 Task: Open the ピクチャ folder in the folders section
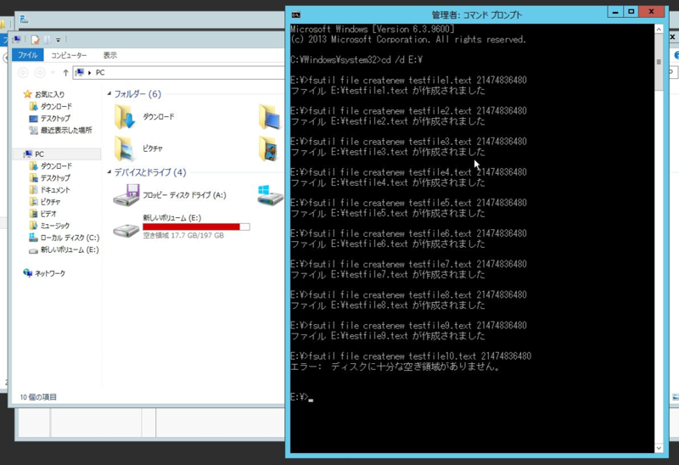click(x=126, y=148)
